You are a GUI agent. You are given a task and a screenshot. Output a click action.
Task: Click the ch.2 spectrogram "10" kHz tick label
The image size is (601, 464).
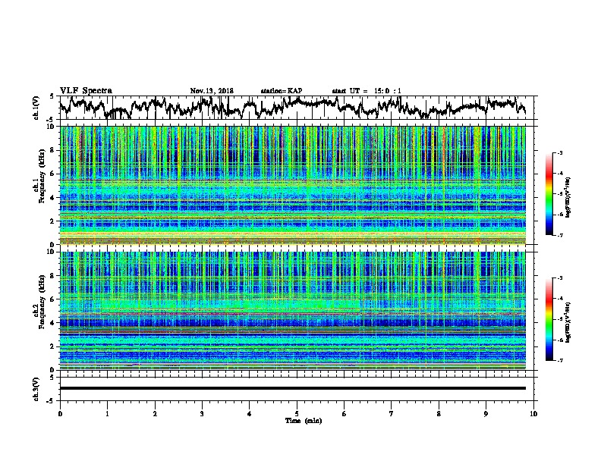point(52,252)
